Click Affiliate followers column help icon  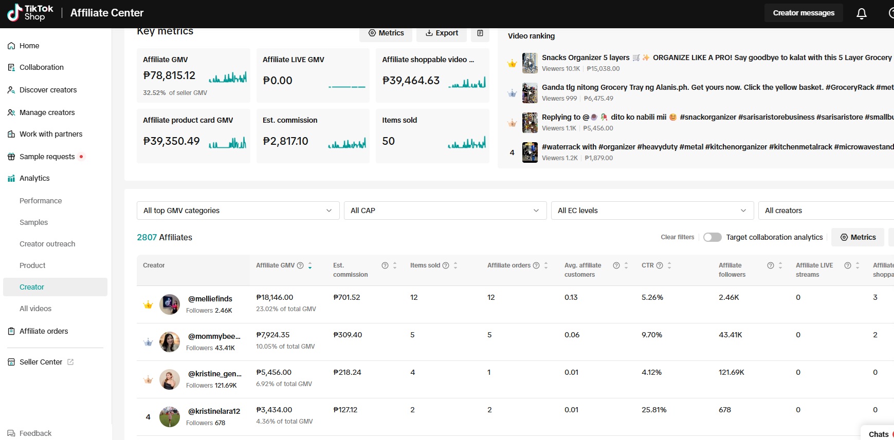[771, 265]
